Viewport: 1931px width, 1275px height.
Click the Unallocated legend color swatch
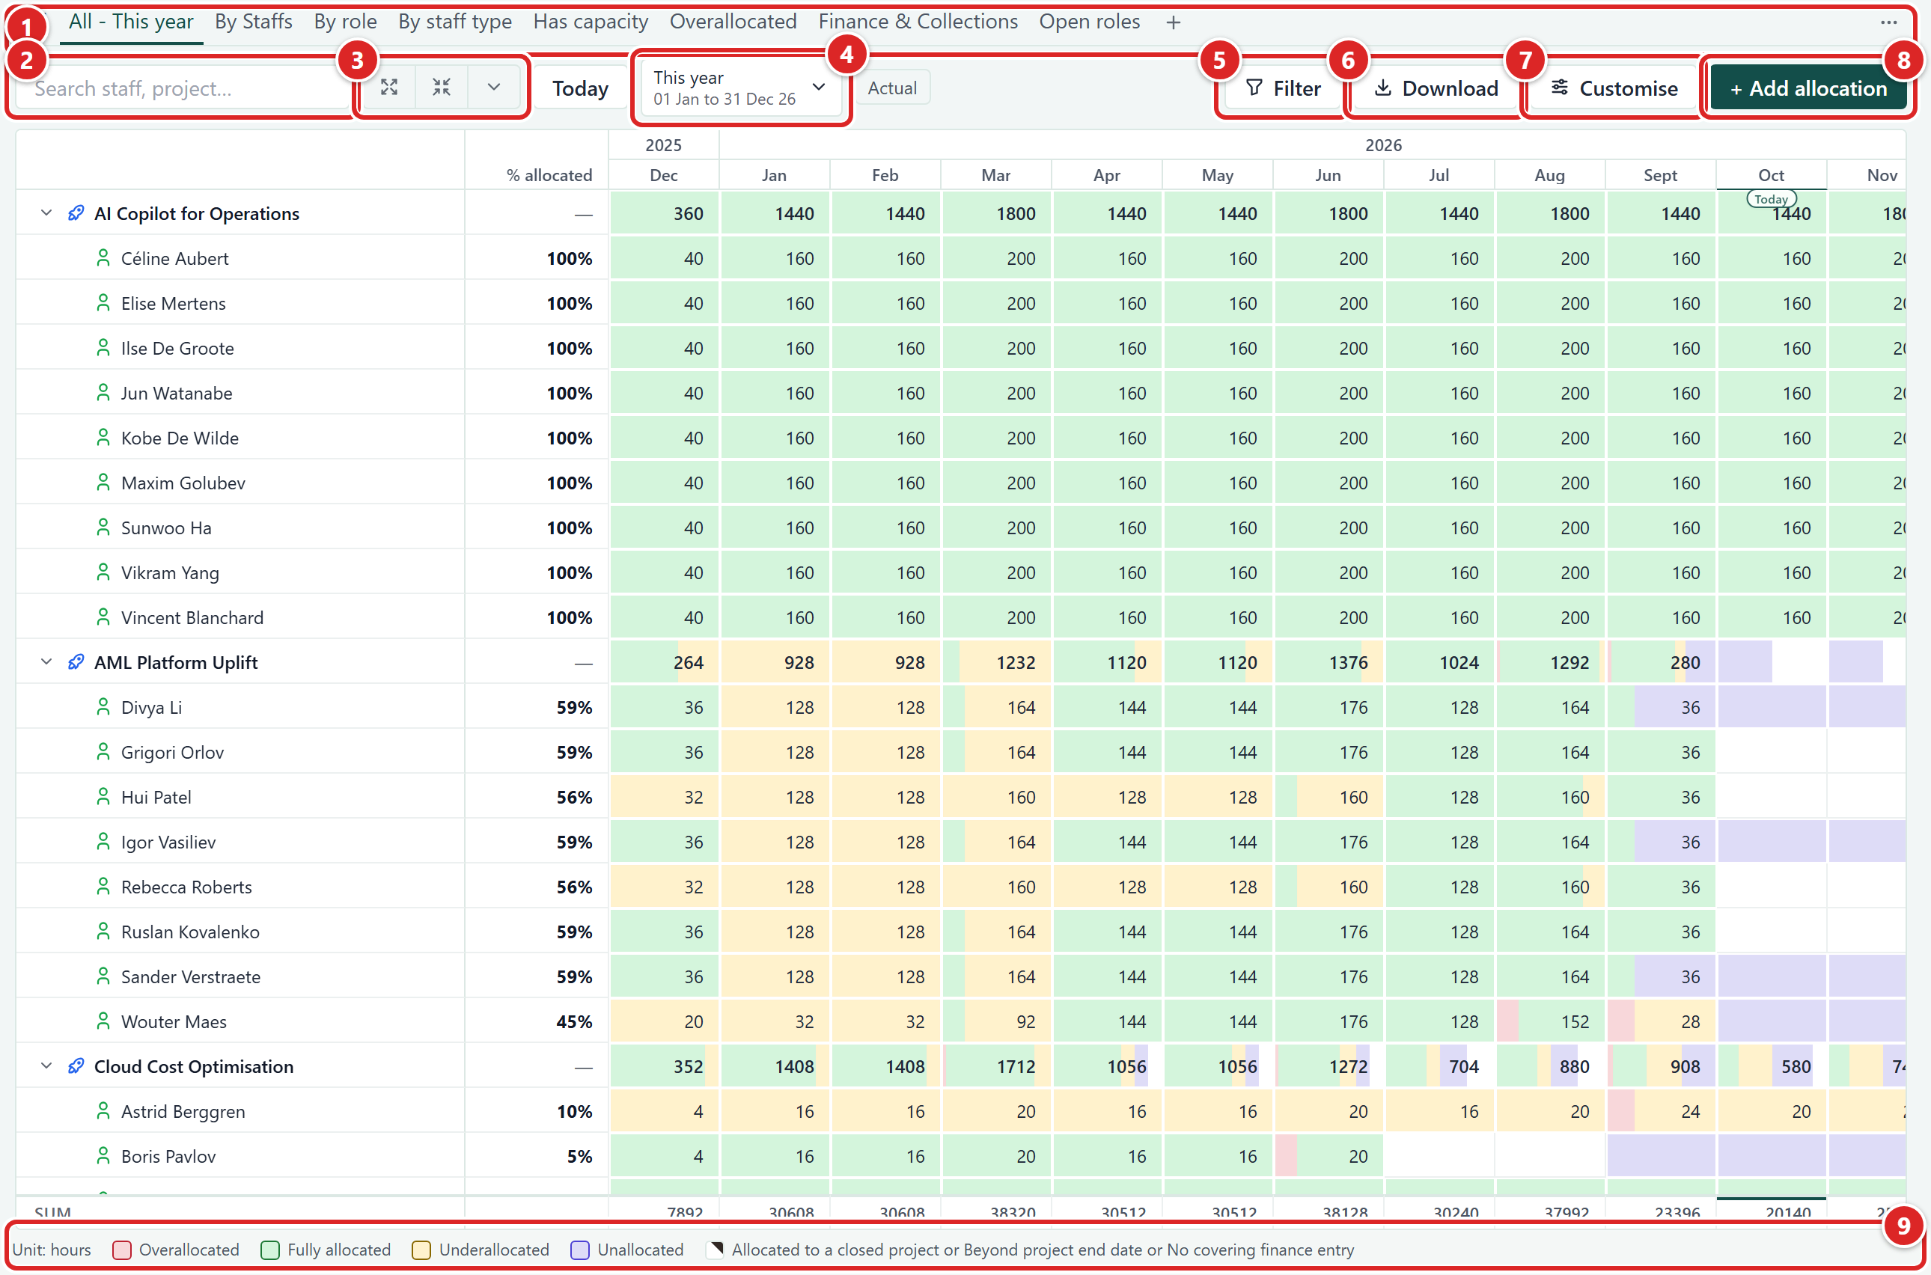[580, 1250]
